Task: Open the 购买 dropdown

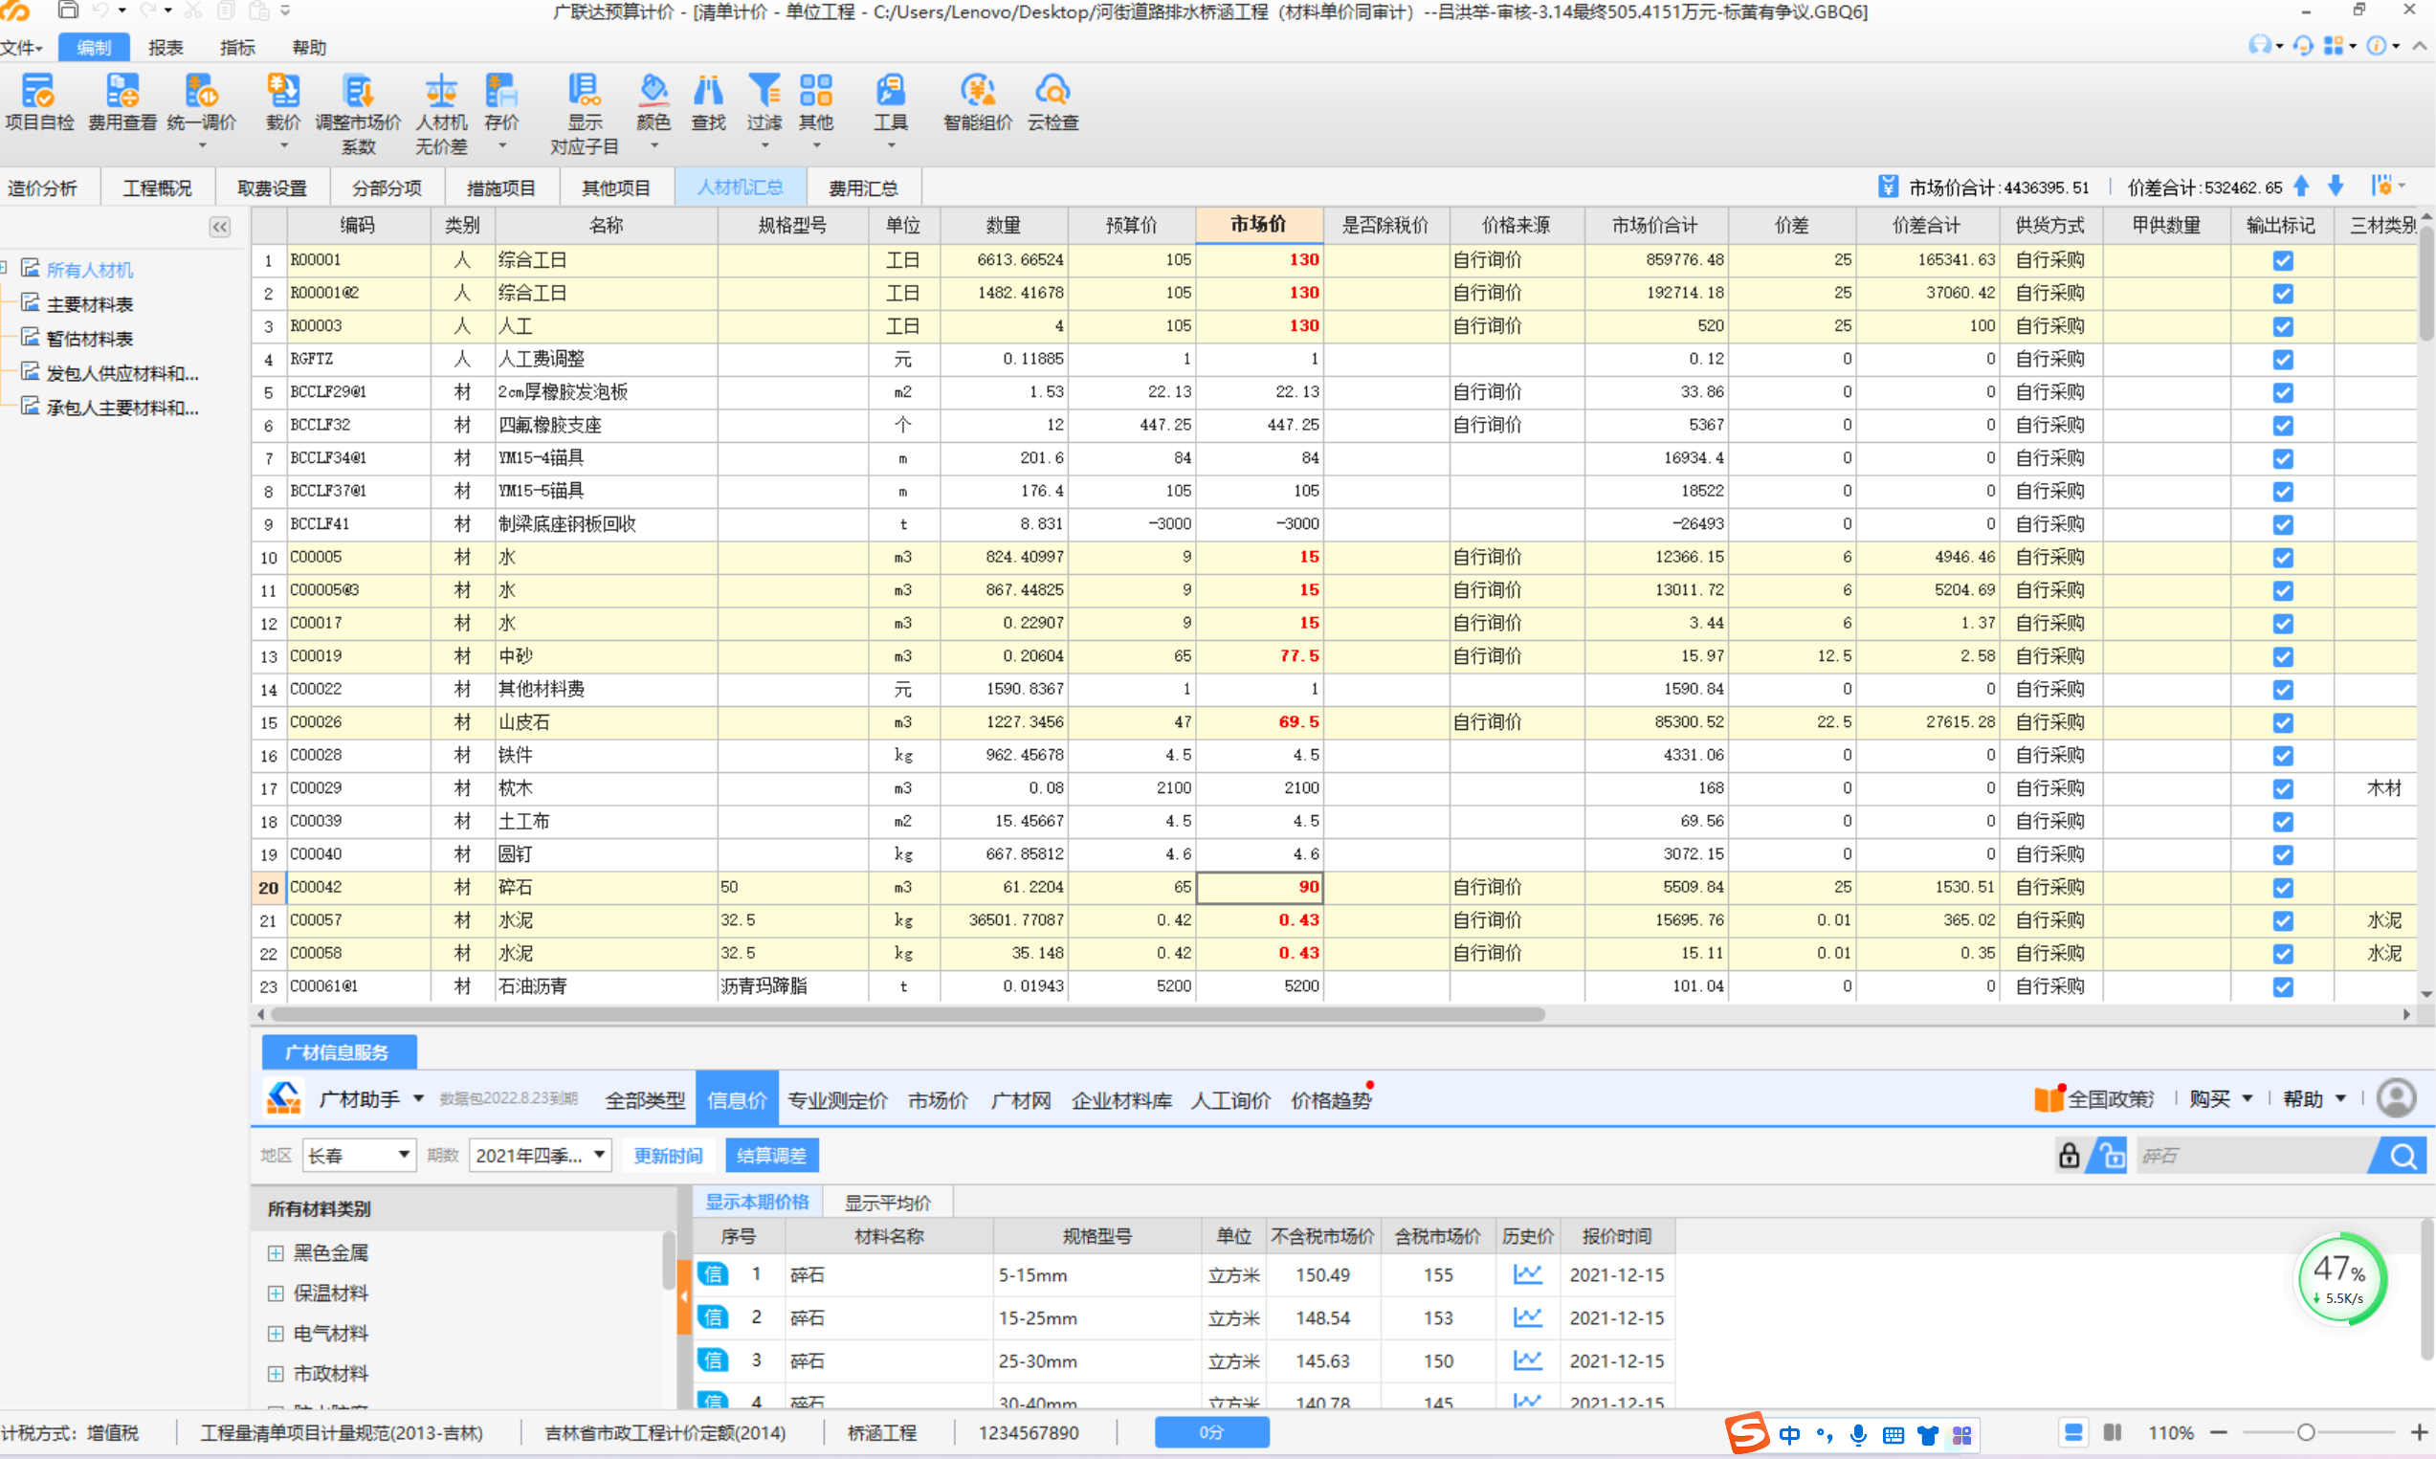Action: (x=2220, y=1098)
